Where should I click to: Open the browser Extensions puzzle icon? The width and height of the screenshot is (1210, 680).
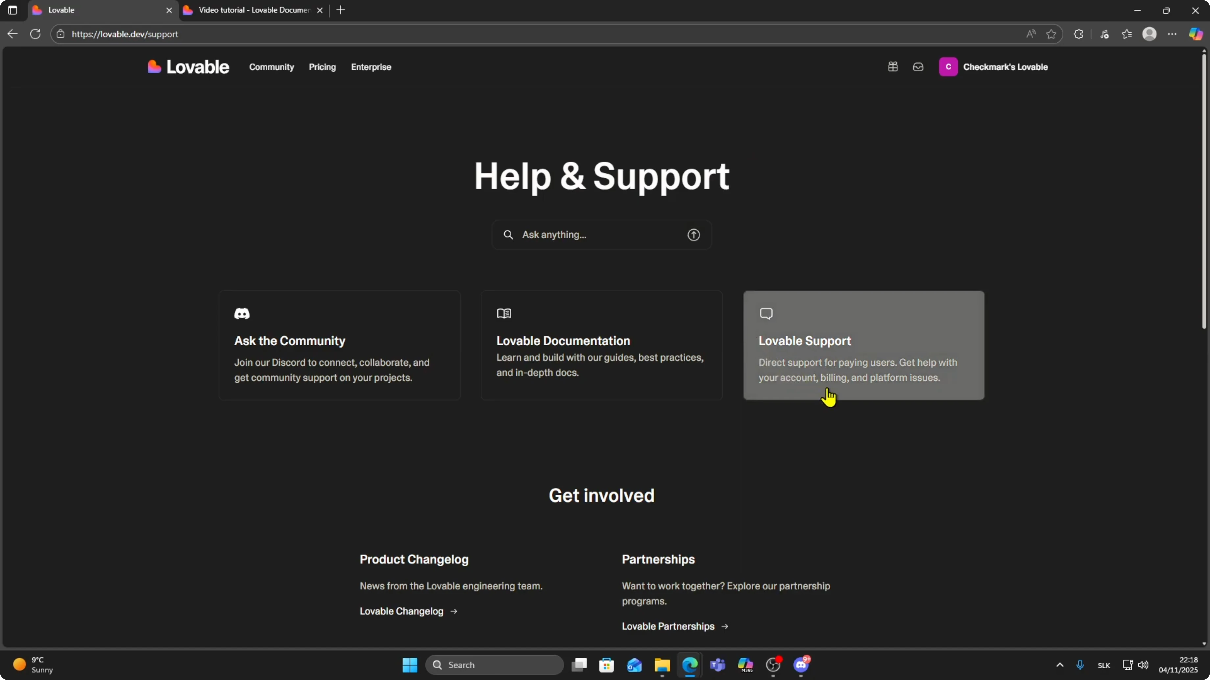(1078, 34)
